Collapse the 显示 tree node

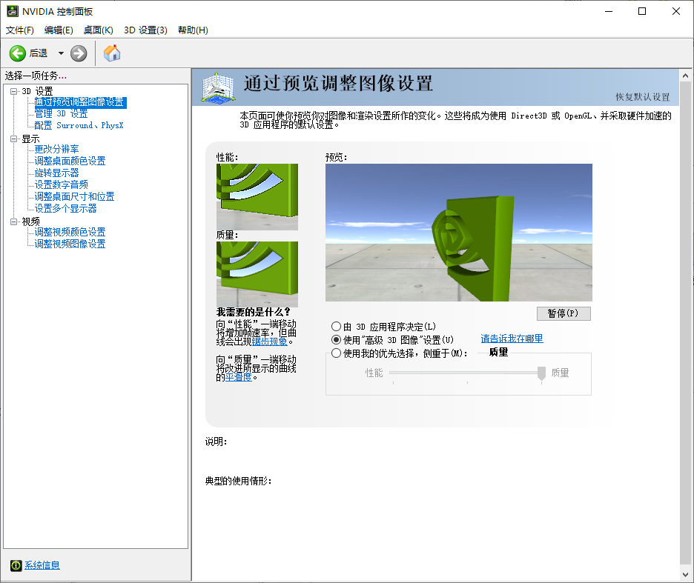click(14, 139)
